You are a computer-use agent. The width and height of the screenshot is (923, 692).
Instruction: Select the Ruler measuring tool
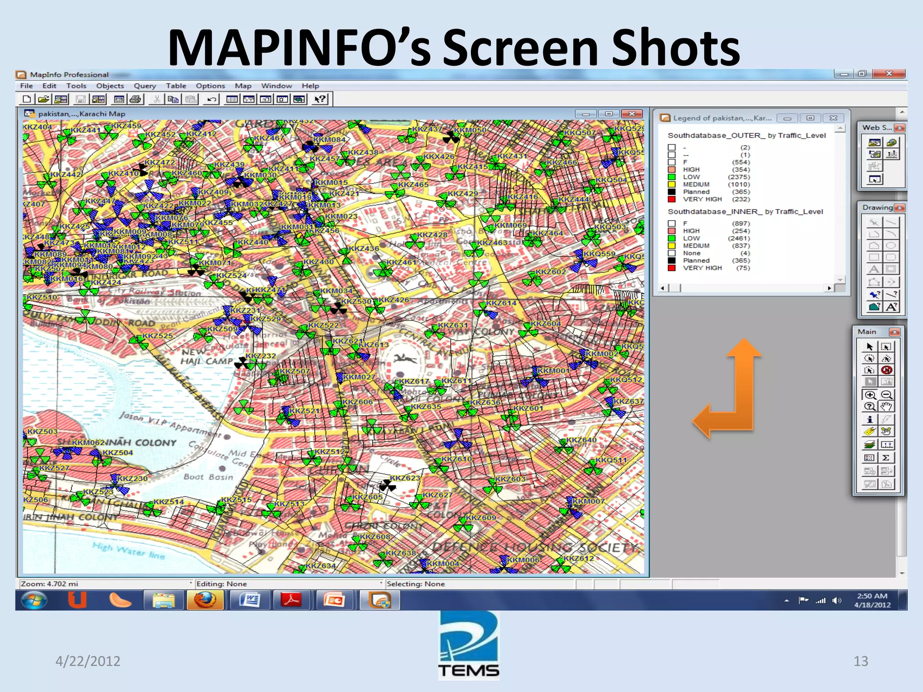point(886,445)
